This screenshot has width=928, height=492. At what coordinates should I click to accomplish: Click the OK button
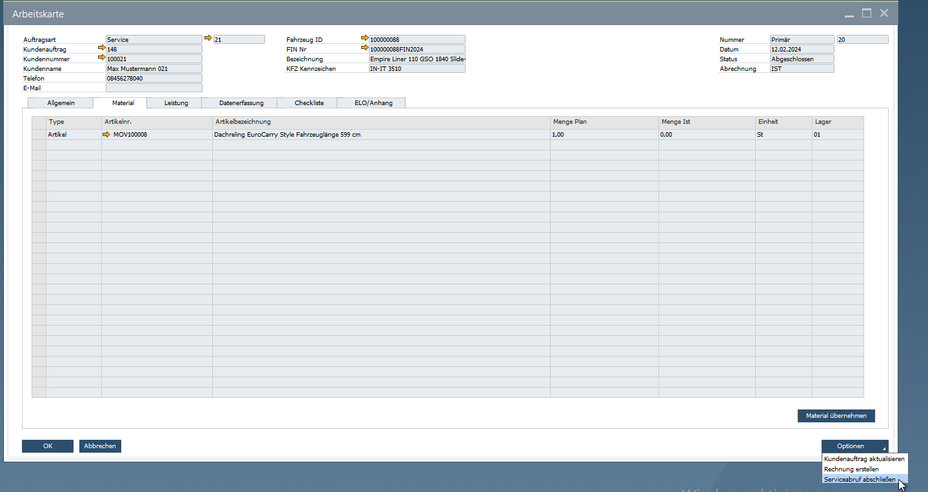(48, 446)
